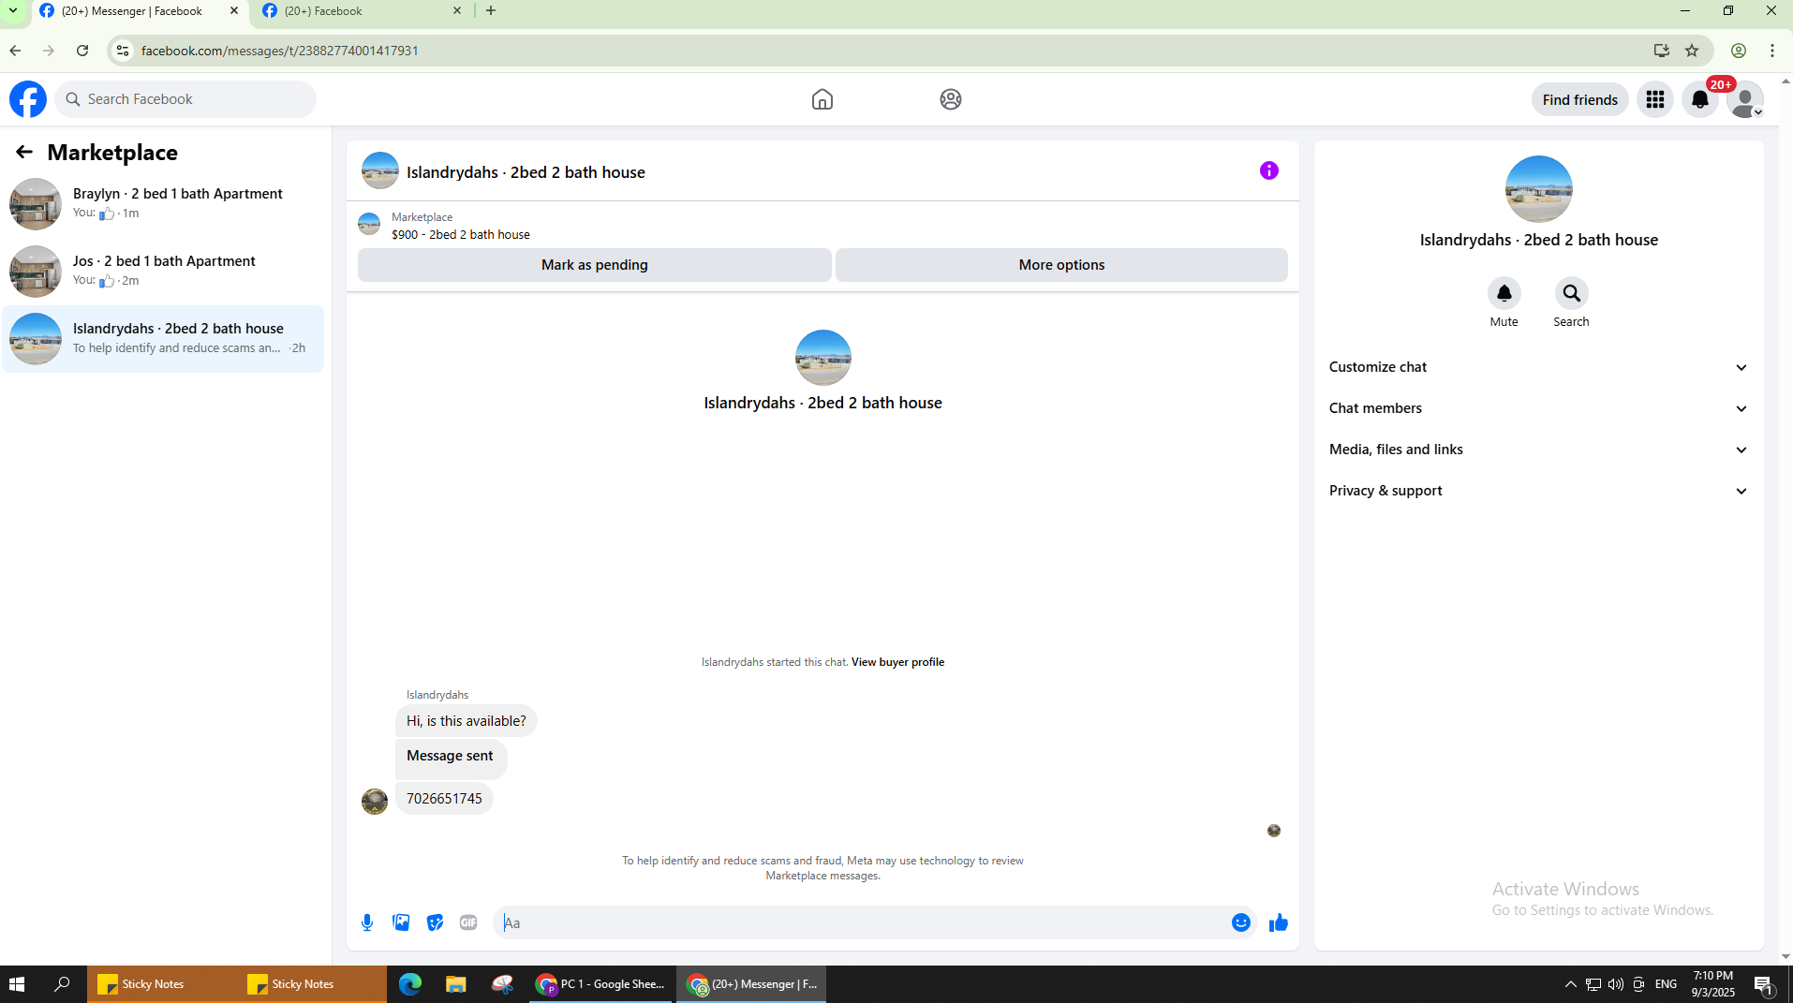Open the View buyer profile link
Image resolution: width=1793 pixels, height=1003 pixels.
point(897,662)
